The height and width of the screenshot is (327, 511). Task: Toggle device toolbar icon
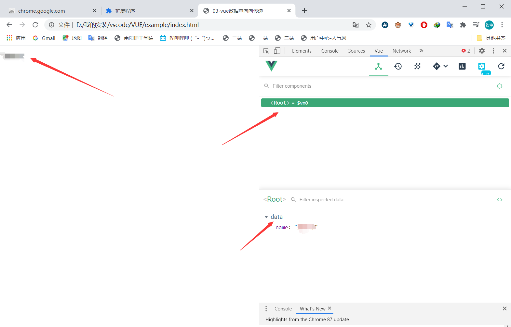[277, 51]
